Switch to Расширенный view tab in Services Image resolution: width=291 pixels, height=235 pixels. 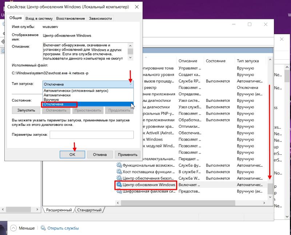(59, 210)
